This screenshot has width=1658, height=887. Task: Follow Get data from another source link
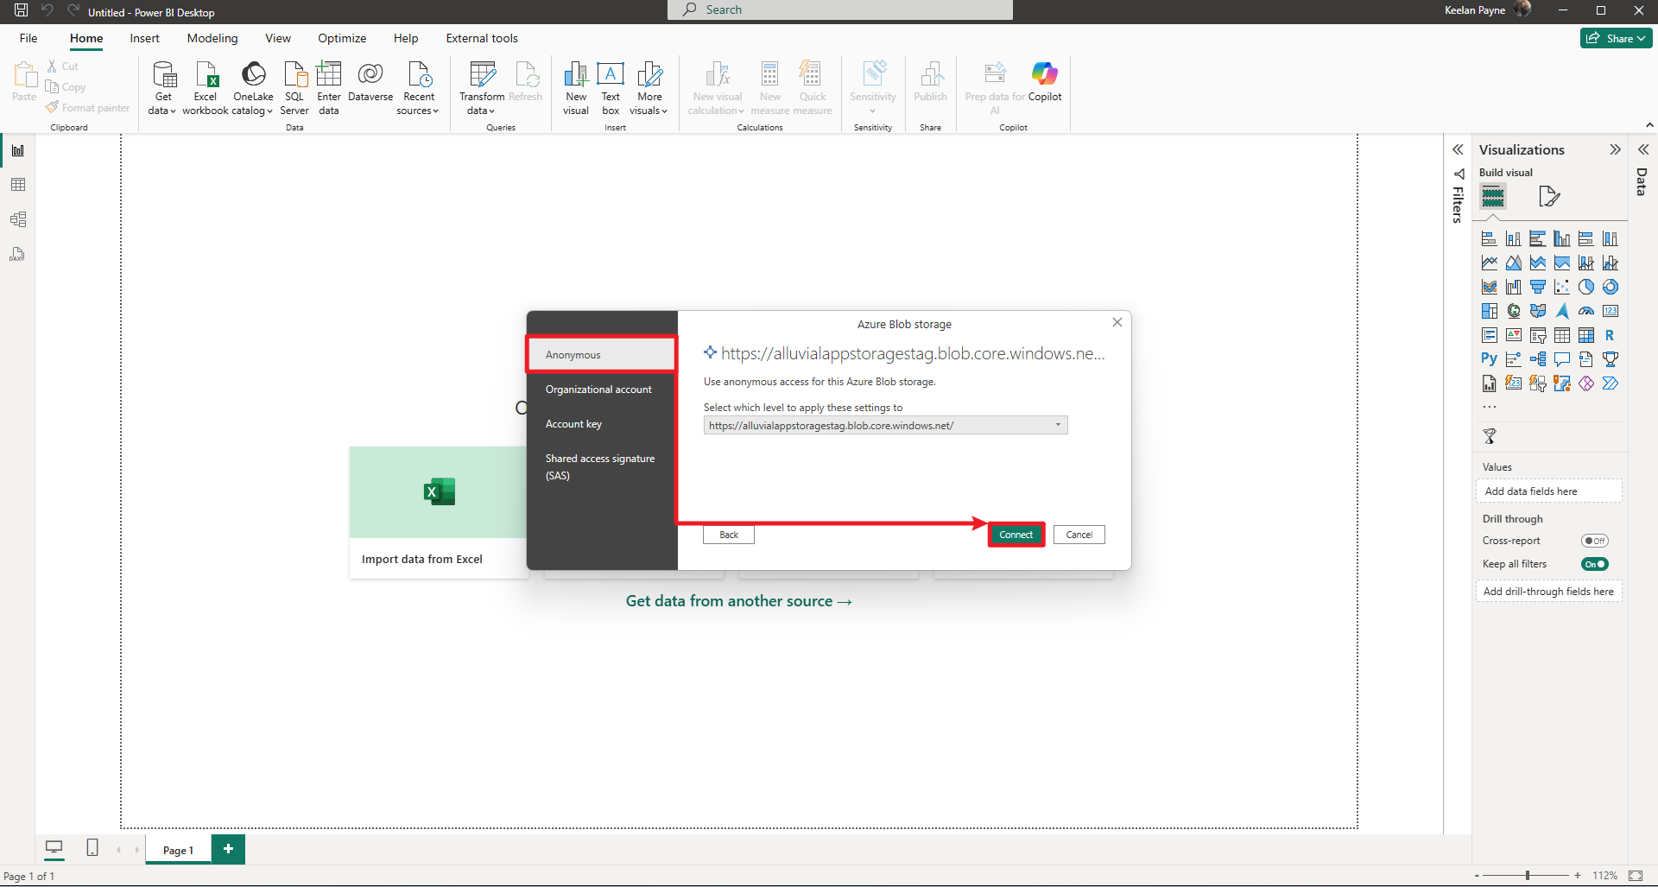pos(738,601)
